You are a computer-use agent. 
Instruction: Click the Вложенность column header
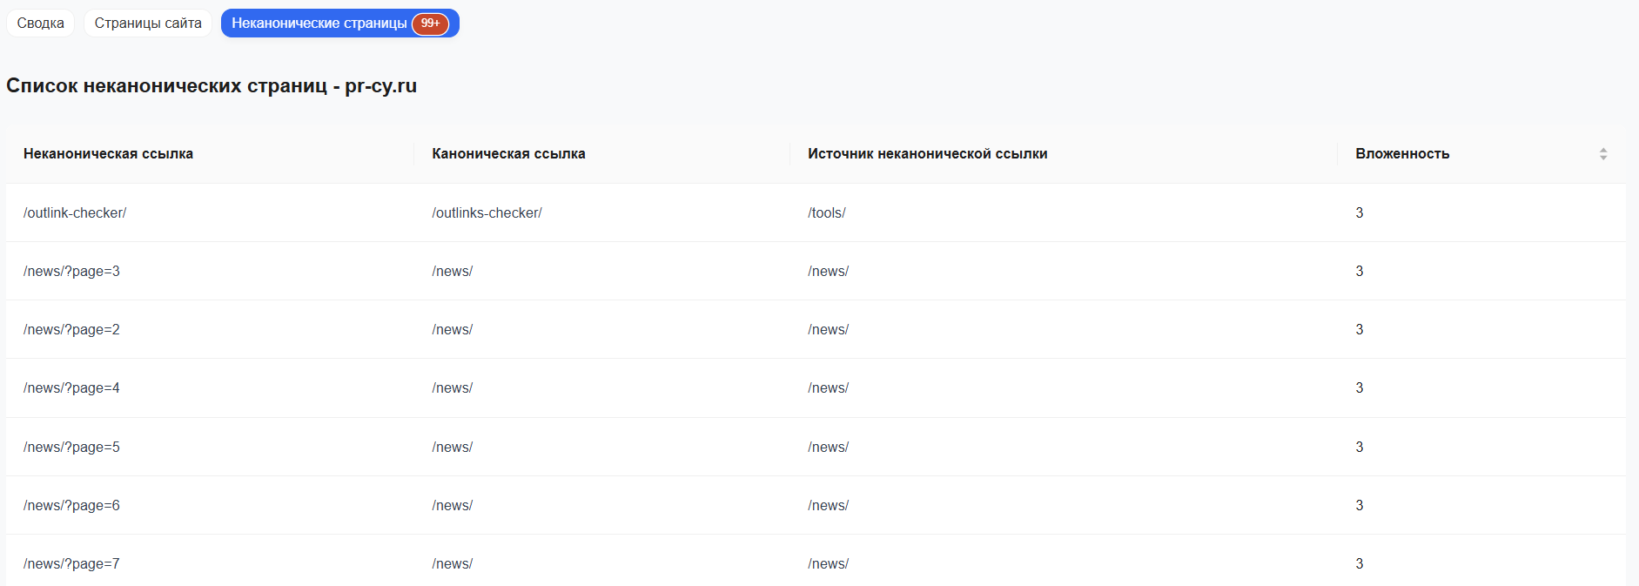tap(1401, 154)
